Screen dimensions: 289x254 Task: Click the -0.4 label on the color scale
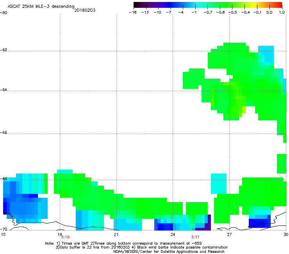246,13
